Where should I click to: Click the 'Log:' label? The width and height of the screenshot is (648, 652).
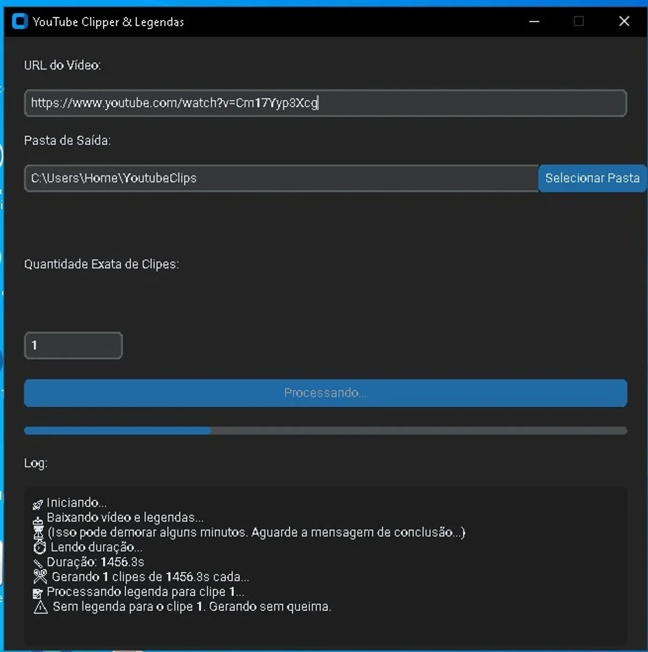pos(35,463)
